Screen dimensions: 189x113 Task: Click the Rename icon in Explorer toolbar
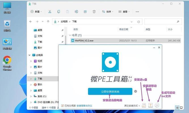tap(76, 12)
